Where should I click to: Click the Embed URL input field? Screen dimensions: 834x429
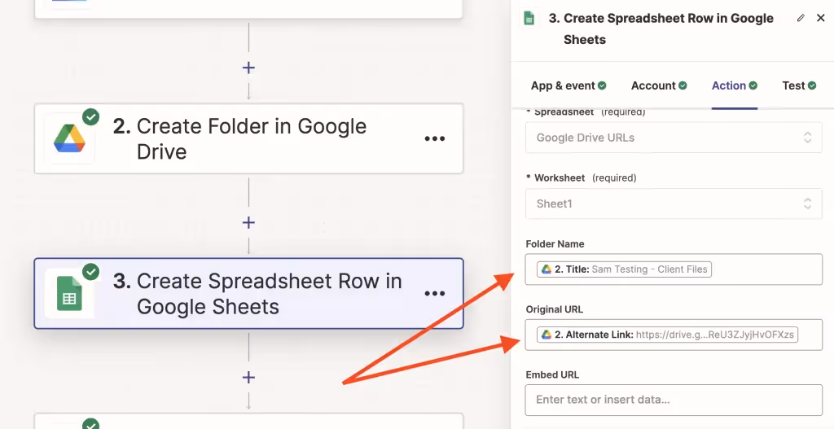(x=674, y=400)
